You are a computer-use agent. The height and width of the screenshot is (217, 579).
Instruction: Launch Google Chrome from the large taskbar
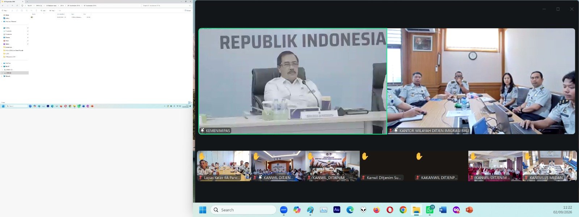click(x=403, y=210)
